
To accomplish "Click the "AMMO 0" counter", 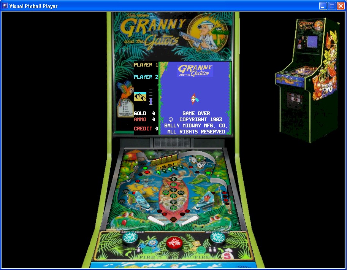I will click(x=144, y=120).
